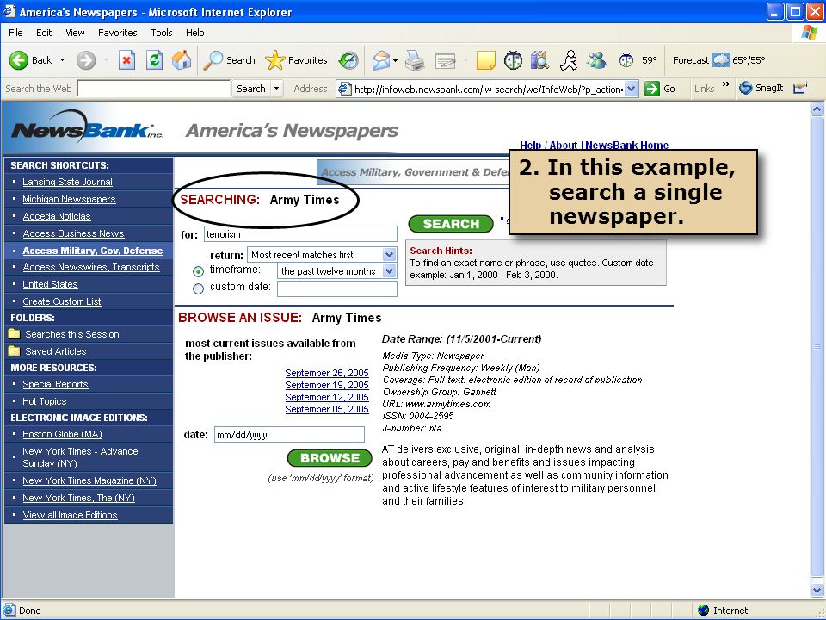Open the Back button history dropdown
Screen dimensions: 826x620
coord(62,60)
